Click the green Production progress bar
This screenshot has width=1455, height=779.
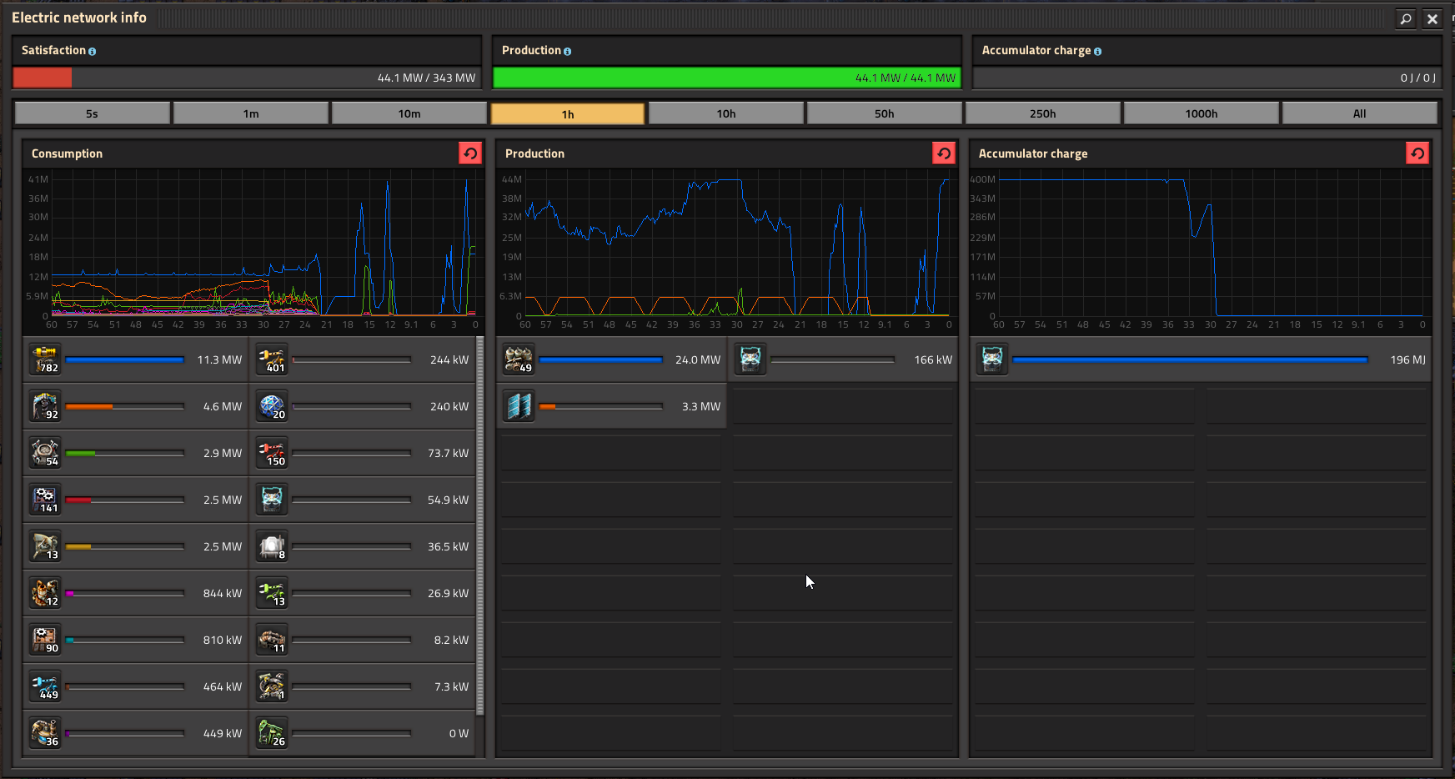pyautogui.click(x=726, y=78)
